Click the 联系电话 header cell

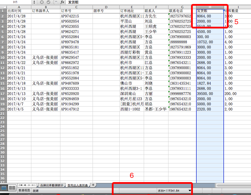tap(182, 11)
